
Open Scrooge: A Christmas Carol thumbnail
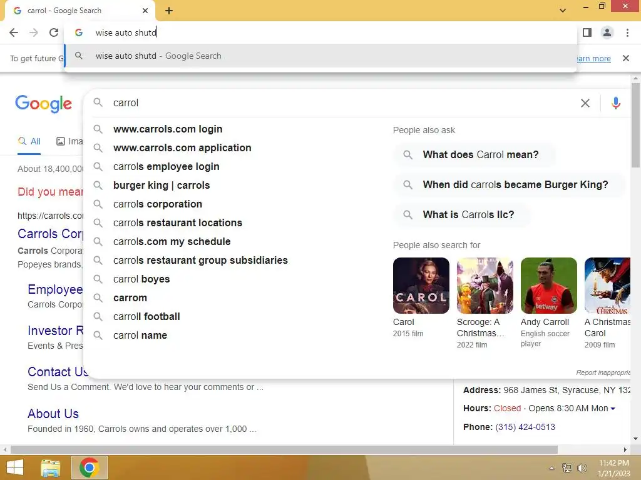[x=485, y=285]
